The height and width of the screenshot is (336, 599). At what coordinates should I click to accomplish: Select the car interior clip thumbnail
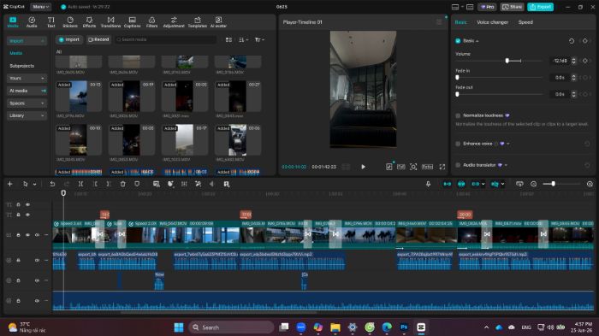(x=238, y=139)
